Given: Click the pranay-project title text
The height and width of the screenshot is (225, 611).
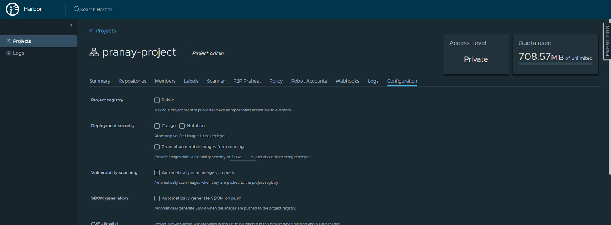Looking at the screenshot, I should point(139,52).
